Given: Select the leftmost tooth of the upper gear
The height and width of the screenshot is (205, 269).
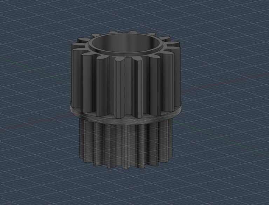Looking at the screenshot, I should (x=76, y=76).
